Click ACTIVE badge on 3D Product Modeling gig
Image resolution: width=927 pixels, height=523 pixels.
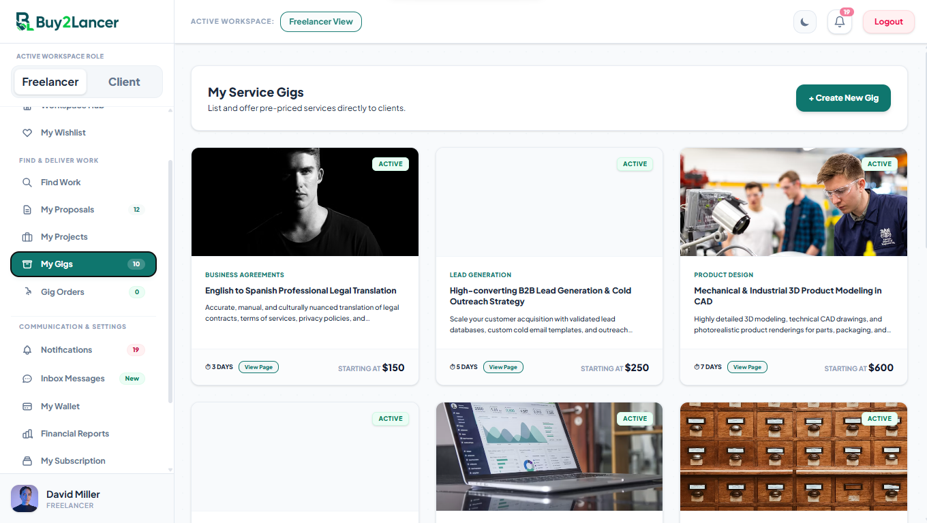coord(879,164)
